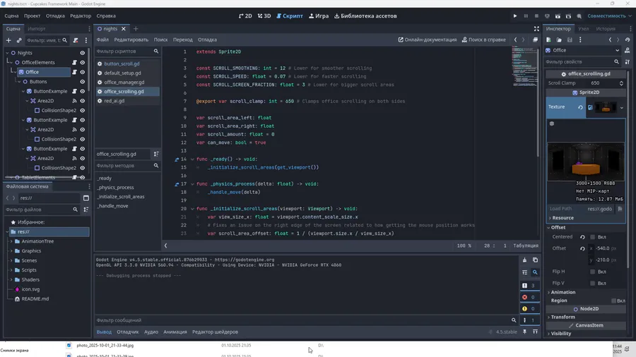Viewport: 636px width, 357px height.
Task: Pause the running project
Action: pyautogui.click(x=526, y=16)
